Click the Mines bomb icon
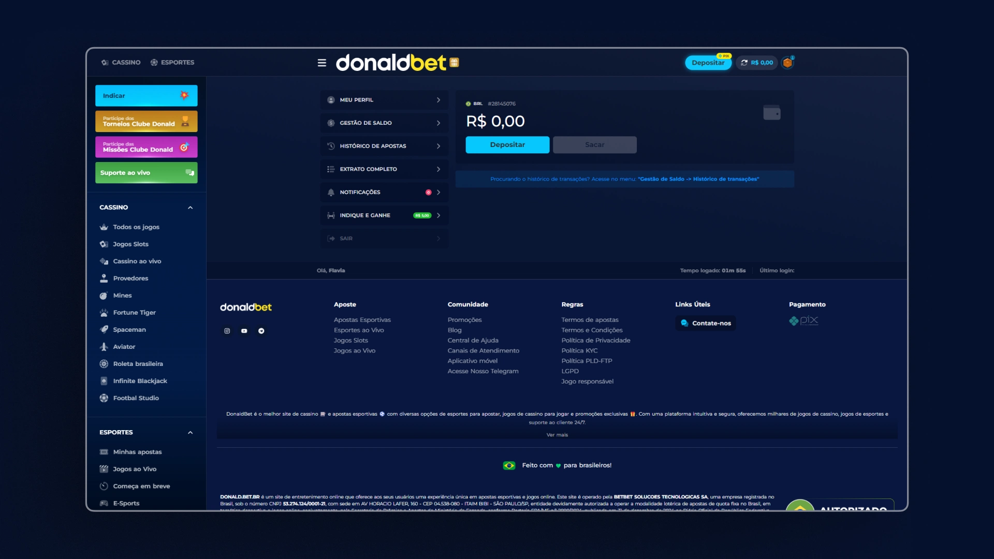Image resolution: width=994 pixels, height=559 pixels. [104, 296]
